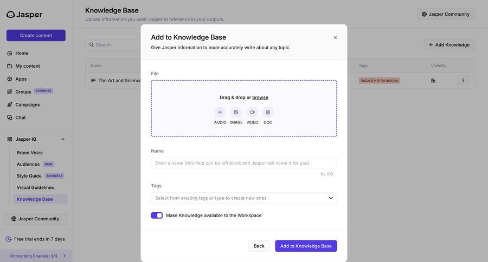Viewport: 488px width, 262px height.
Task: Click the Industry Information tag
Action: (x=379, y=81)
